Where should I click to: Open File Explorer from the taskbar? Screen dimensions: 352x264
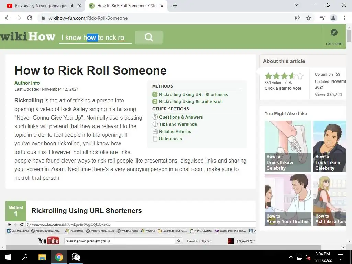click(x=42, y=257)
